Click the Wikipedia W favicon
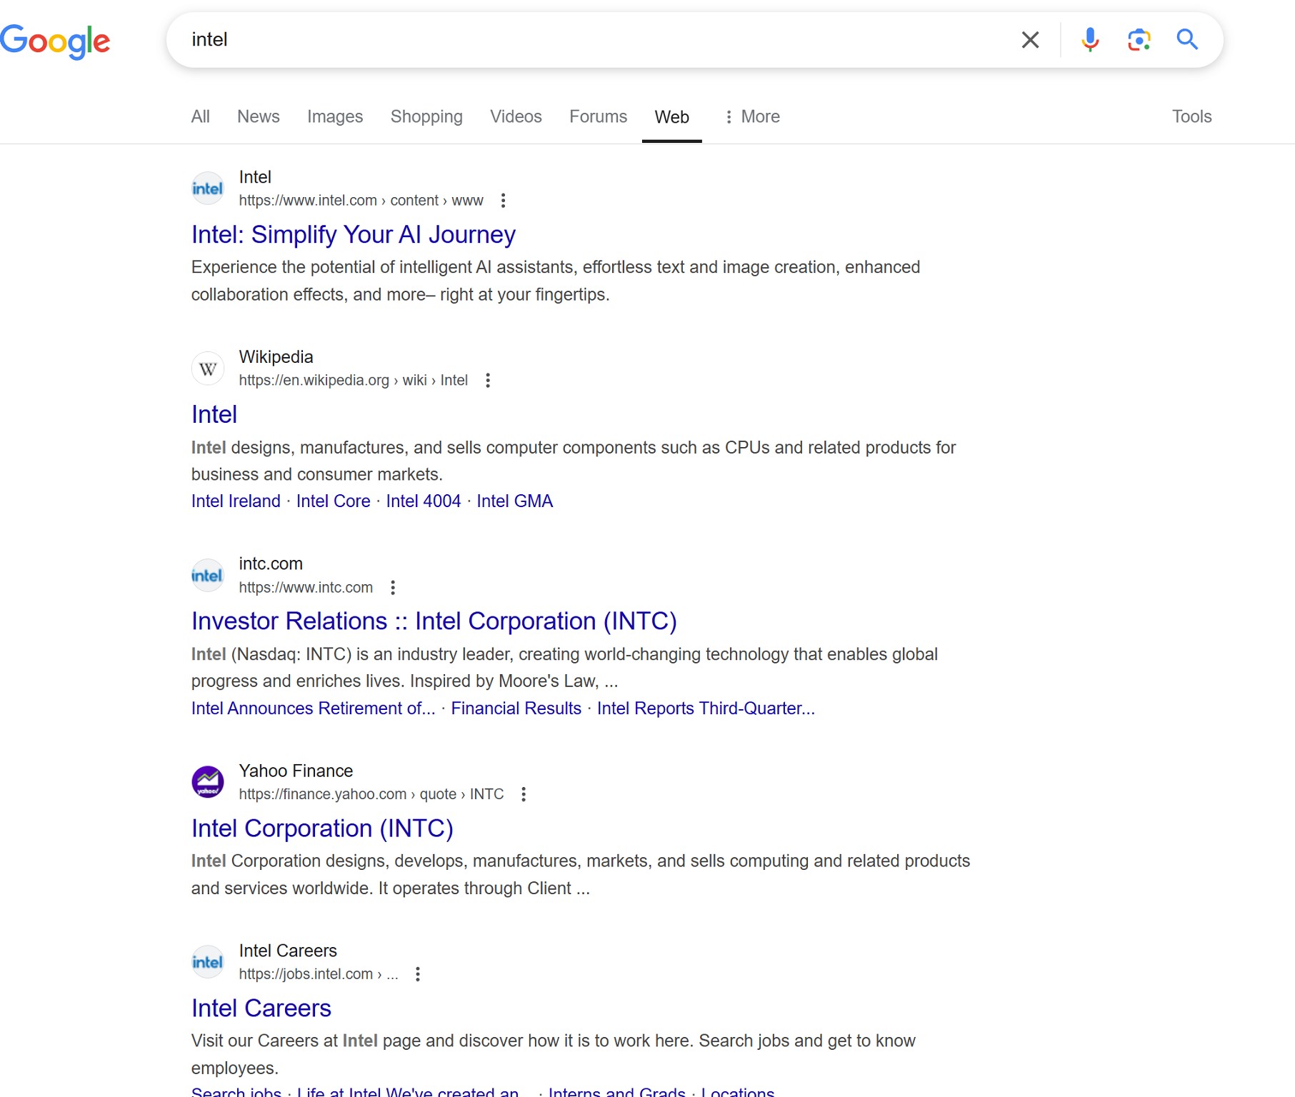The height and width of the screenshot is (1097, 1295). [x=208, y=369]
